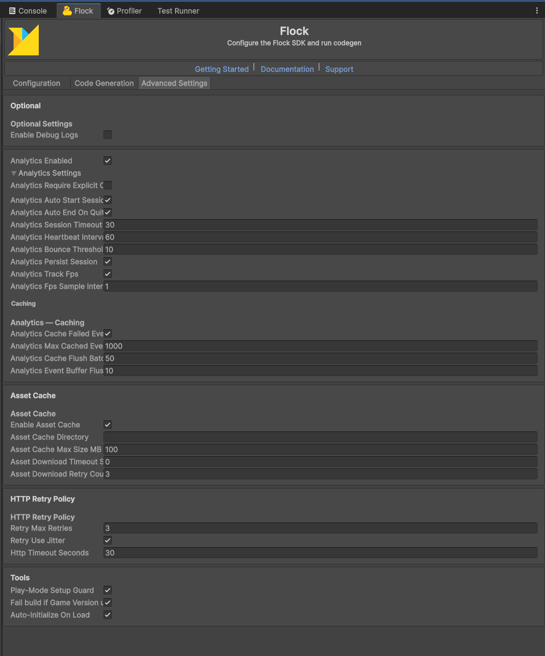Open the Configuration sub-tab
The height and width of the screenshot is (656, 545).
click(36, 83)
